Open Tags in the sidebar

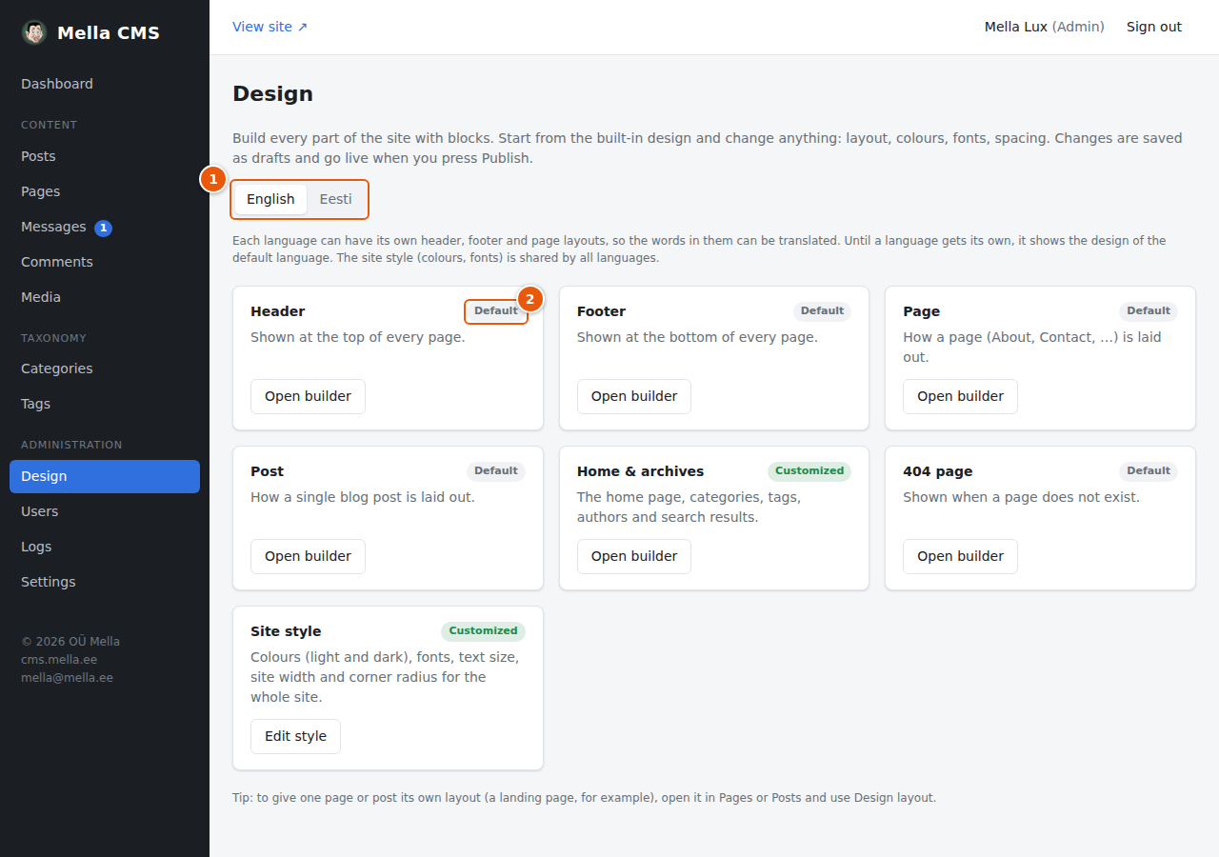tap(105, 404)
